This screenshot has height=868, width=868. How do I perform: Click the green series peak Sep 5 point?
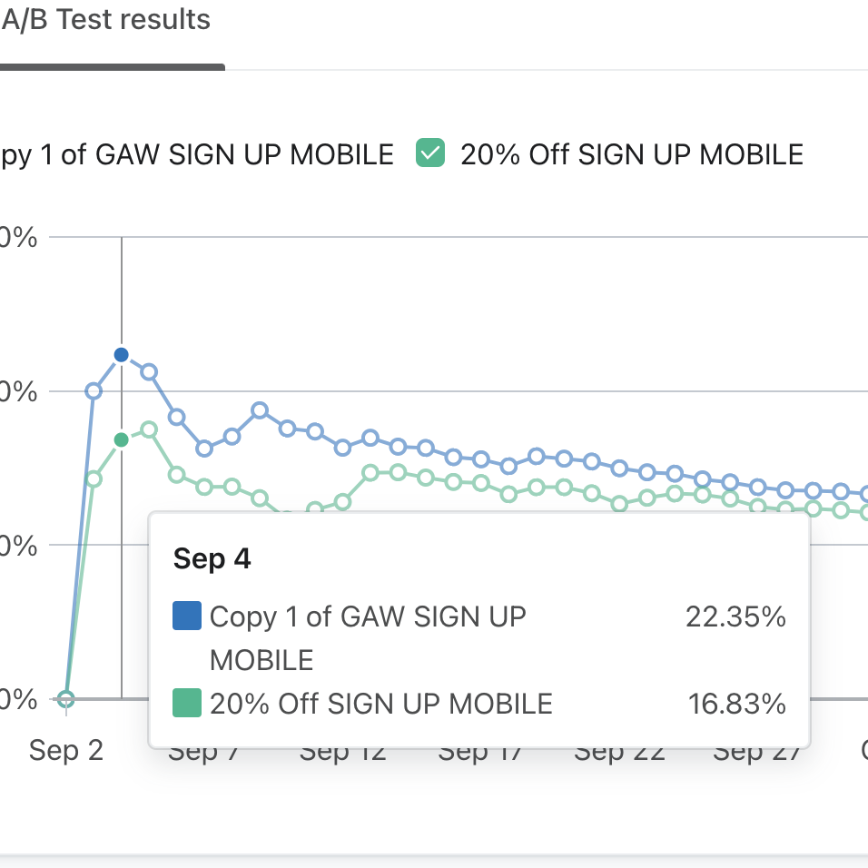tap(149, 429)
